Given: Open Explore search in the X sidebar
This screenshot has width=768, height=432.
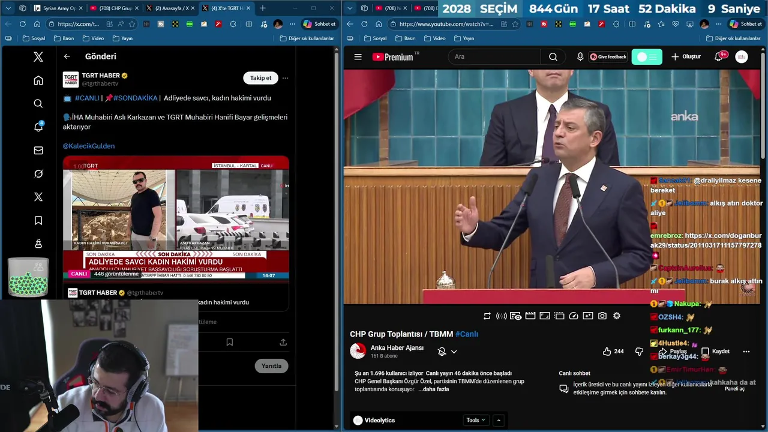Looking at the screenshot, I should pos(38,104).
